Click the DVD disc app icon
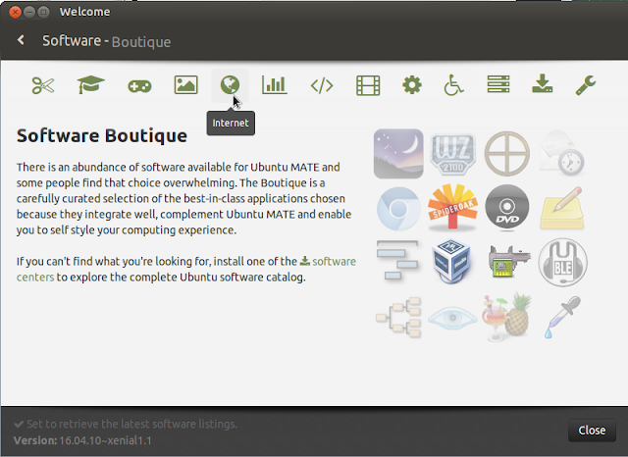628x457 pixels. coord(507,207)
